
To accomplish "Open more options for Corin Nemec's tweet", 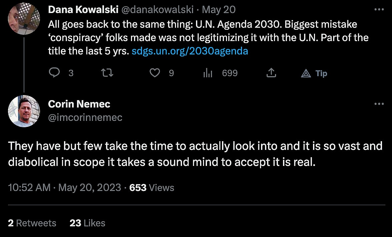I will click(379, 104).
